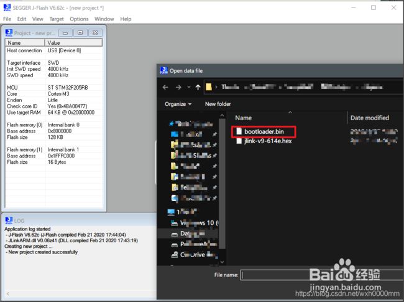Go up one folder level
Screen dimensions: 404x302
[x=198, y=87]
